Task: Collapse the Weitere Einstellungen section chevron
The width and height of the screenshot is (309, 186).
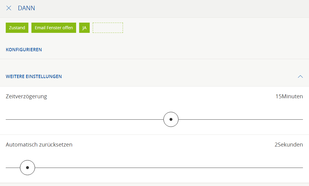Action: tap(300, 77)
